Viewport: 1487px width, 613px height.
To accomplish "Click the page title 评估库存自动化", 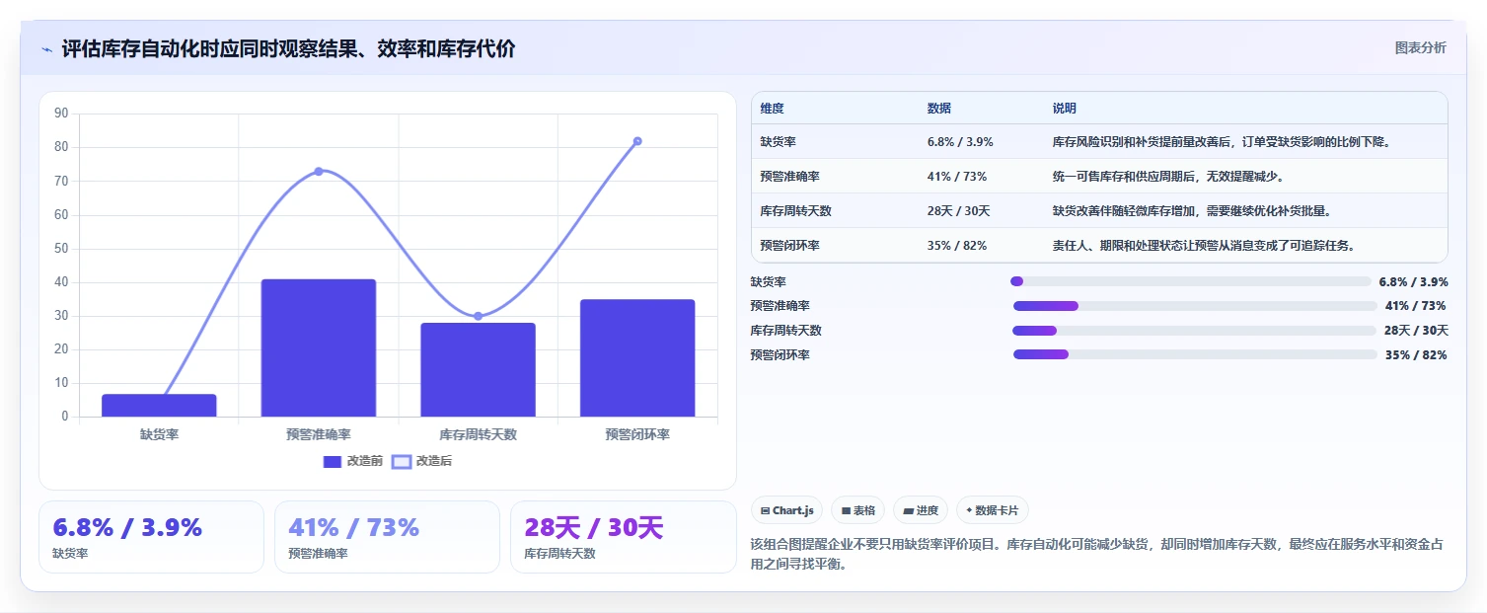I will coord(288,48).
